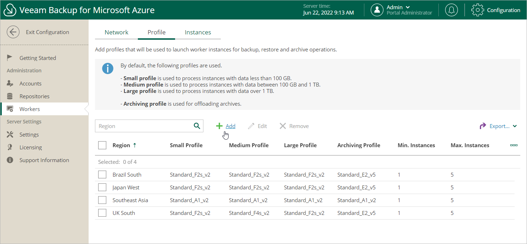Screen dimensions: 527x244
Task: Toggle the Southeast Asia row checkbox
Action: point(102,200)
